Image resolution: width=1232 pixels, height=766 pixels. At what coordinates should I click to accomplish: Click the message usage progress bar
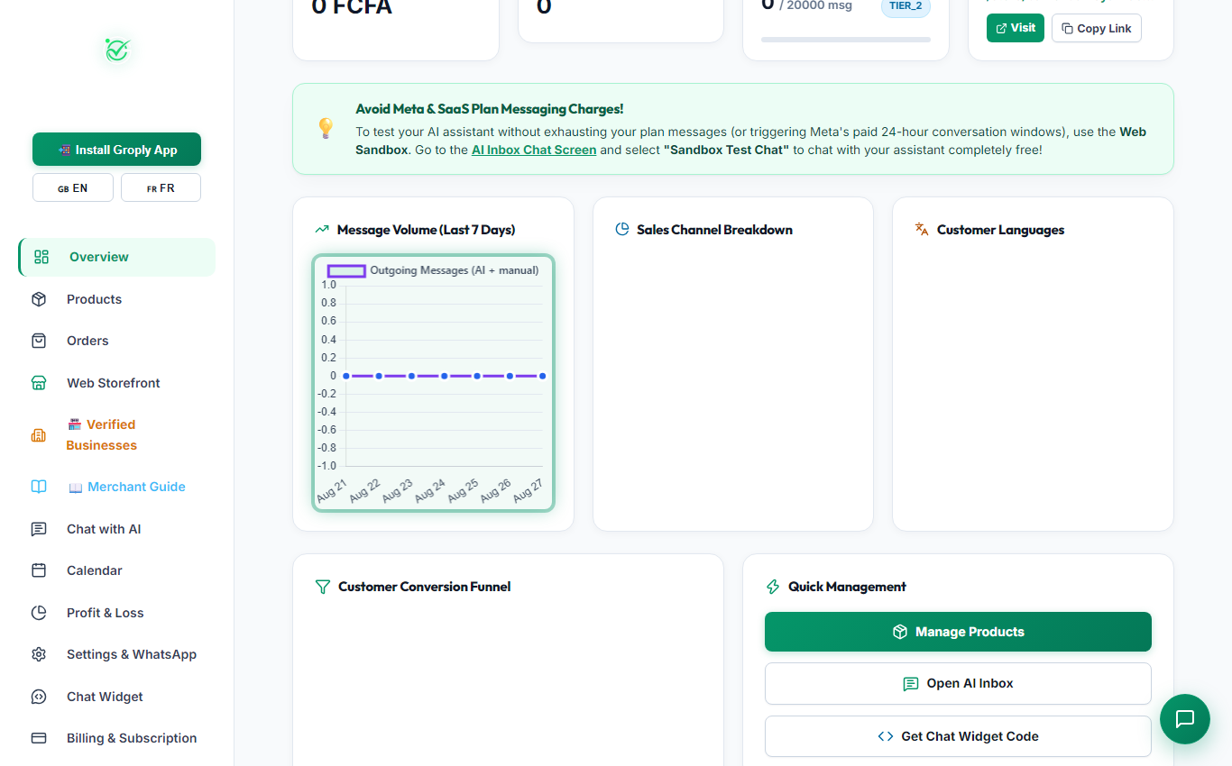[846, 40]
